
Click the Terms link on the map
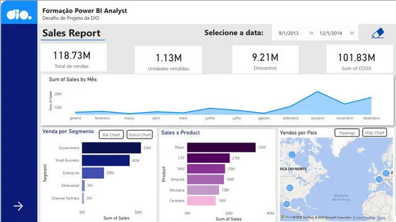381,218
